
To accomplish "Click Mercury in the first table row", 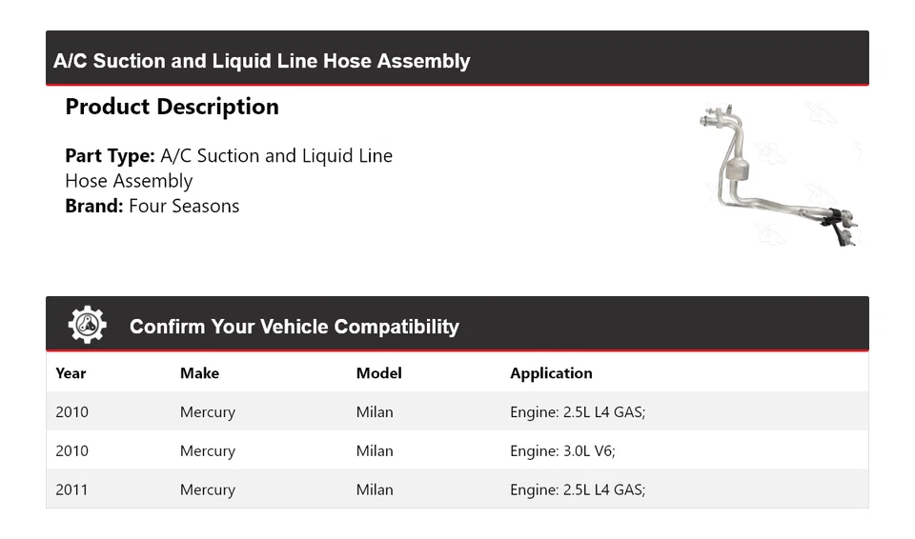I will click(207, 412).
